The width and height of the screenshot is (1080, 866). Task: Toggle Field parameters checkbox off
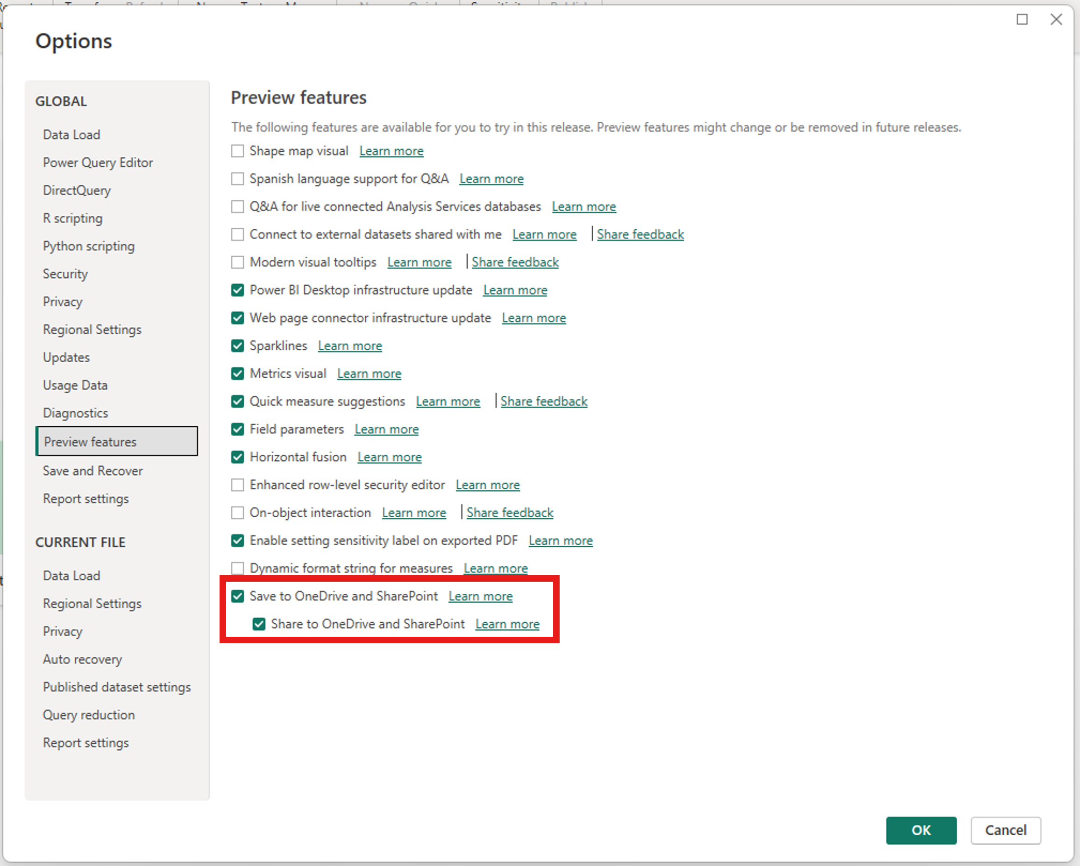point(237,429)
